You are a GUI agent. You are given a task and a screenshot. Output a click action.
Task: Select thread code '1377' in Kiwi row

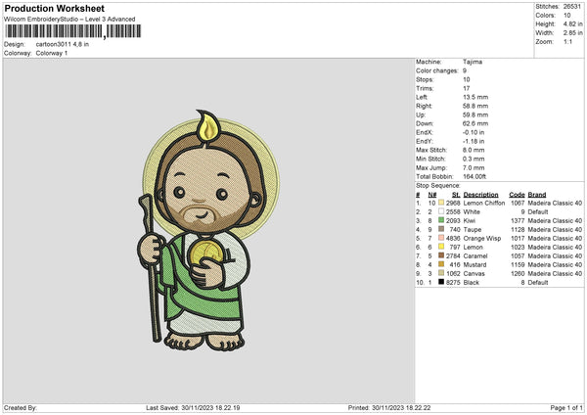[518, 220]
